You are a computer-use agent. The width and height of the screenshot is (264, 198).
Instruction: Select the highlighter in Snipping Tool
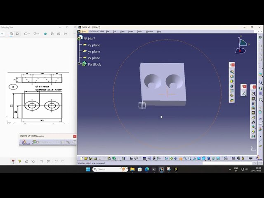tap(20, 161)
